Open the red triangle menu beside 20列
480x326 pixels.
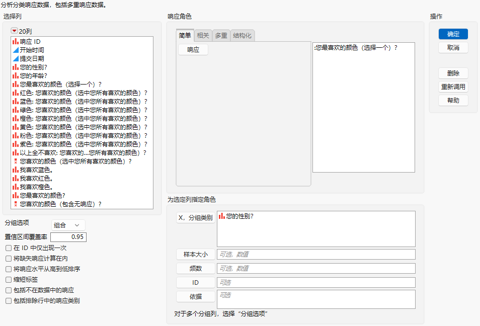point(14,31)
